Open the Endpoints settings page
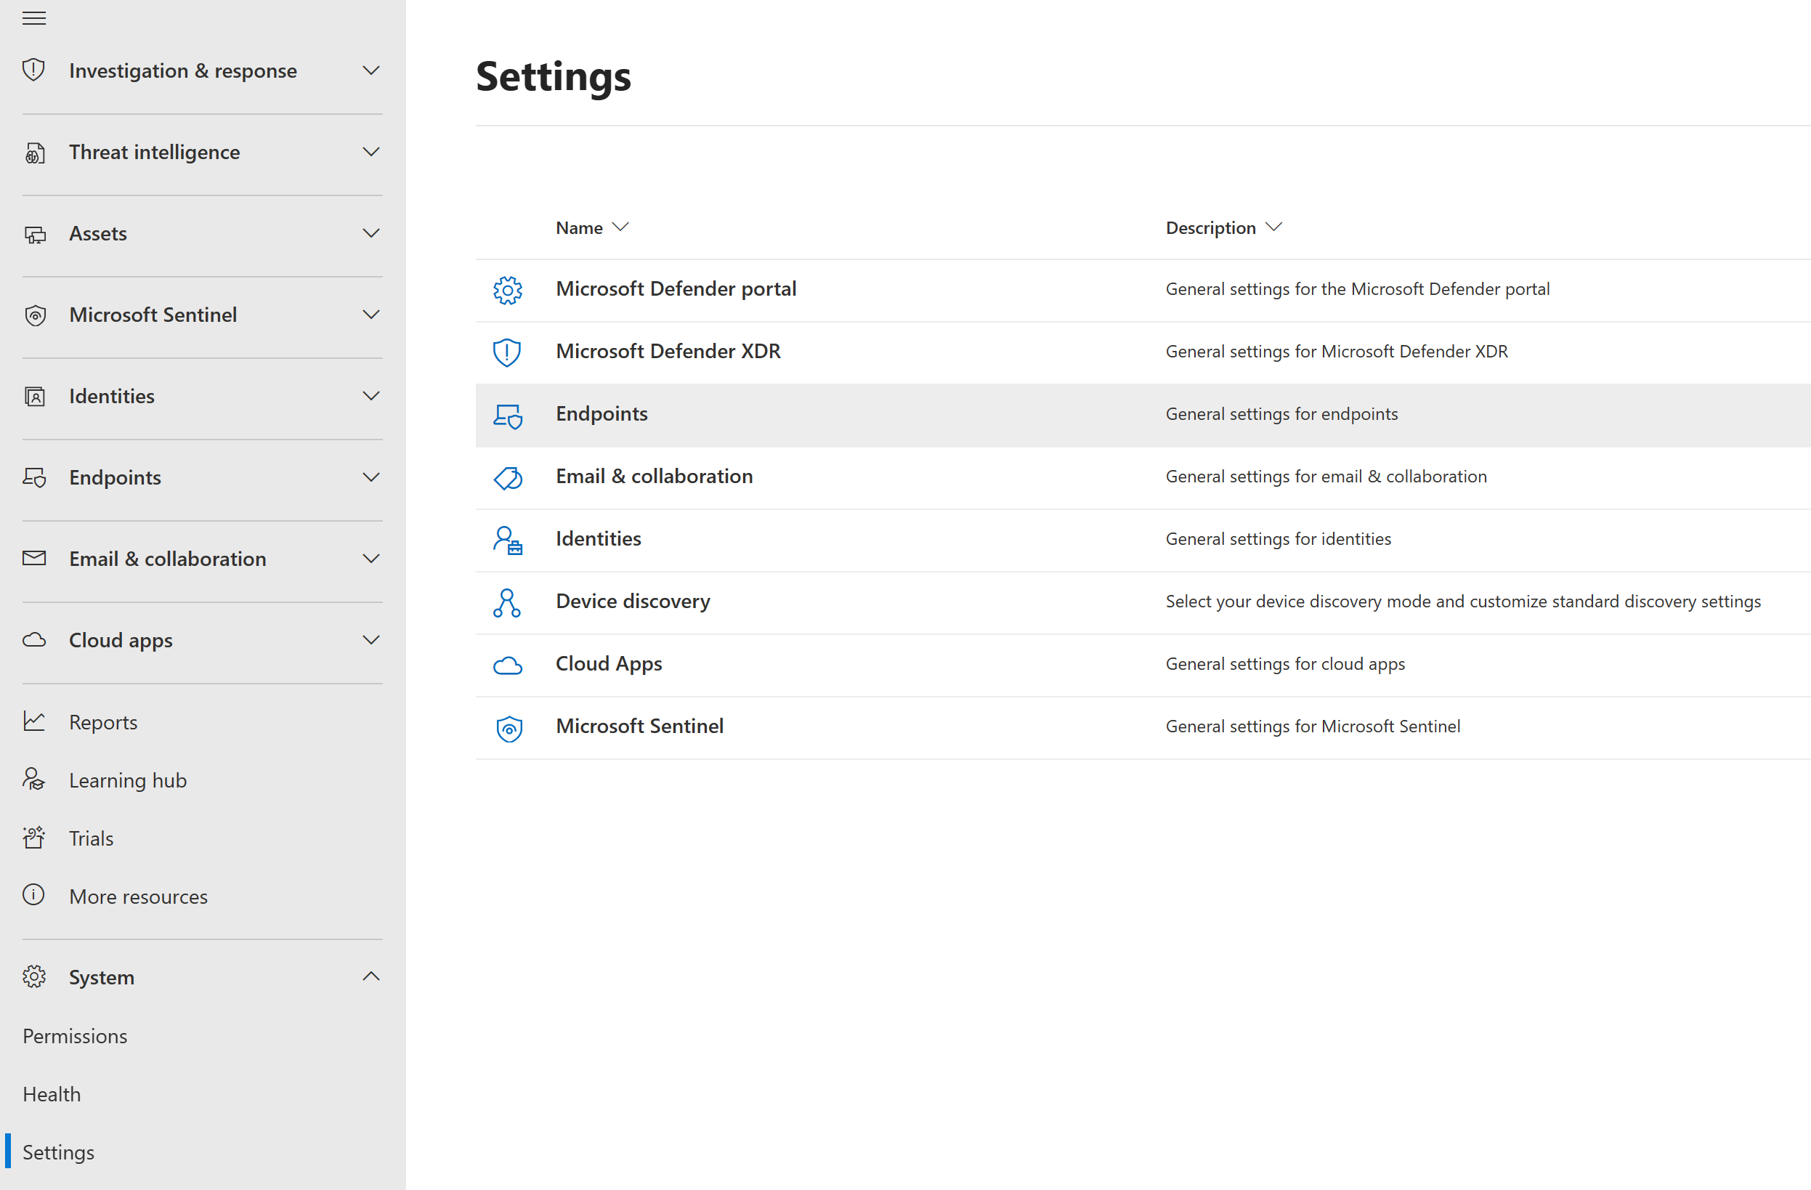The width and height of the screenshot is (1811, 1190). pyautogui.click(x=601, y=413)
